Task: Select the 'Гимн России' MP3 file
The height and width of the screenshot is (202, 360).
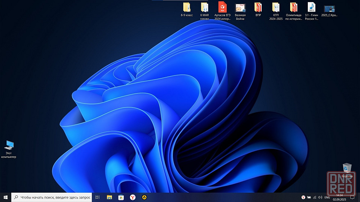Action: (311, 8)
